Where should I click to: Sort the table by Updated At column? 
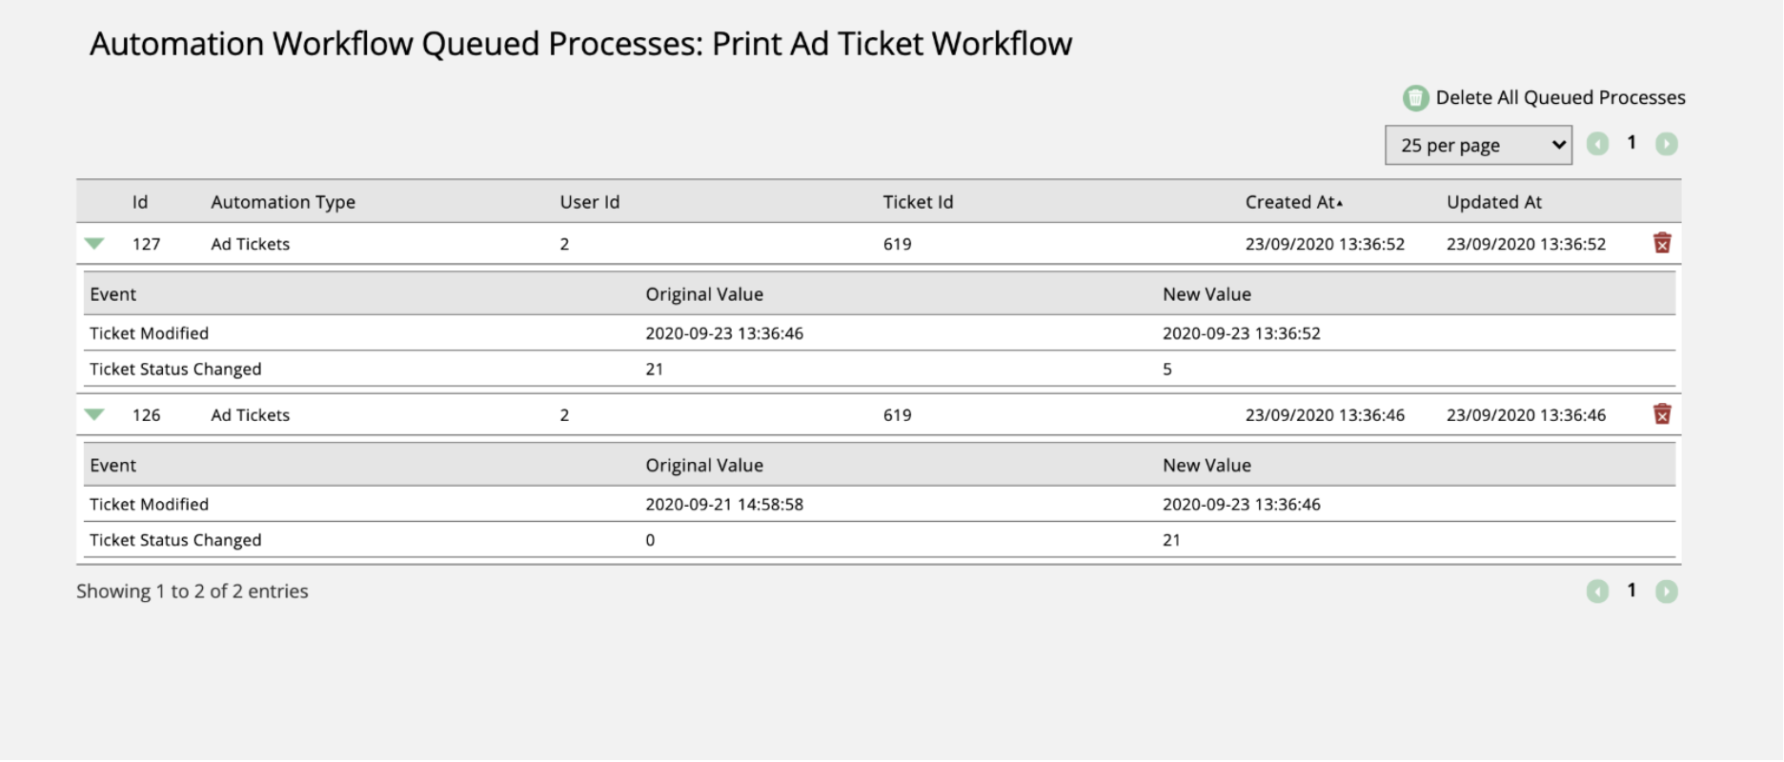(1494, 201)
